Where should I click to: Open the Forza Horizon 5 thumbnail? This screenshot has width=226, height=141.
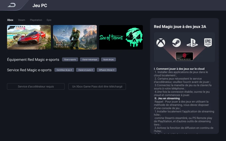pyautogui.click(x=29, y=37)
